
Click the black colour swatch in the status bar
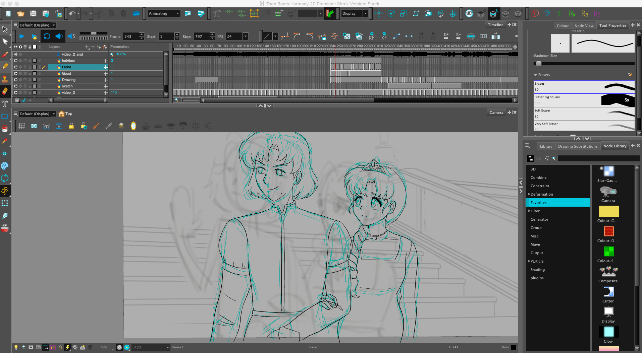tap(513, 347)
